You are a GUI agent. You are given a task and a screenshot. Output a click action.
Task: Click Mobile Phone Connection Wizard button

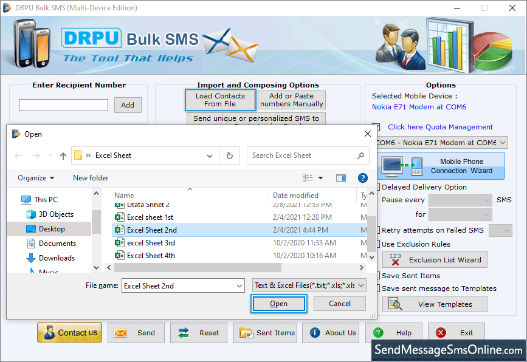click(x=441, y=166)
